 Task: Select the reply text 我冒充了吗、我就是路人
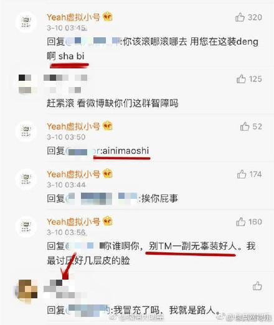click(167, 310)
